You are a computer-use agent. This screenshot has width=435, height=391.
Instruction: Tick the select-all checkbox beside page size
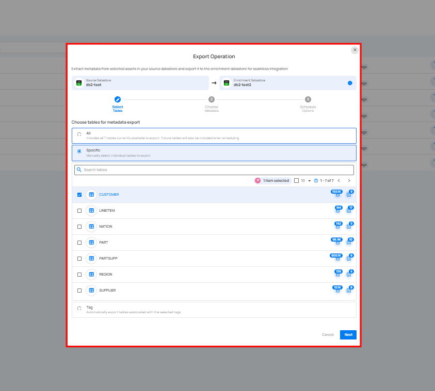point(296,181)
